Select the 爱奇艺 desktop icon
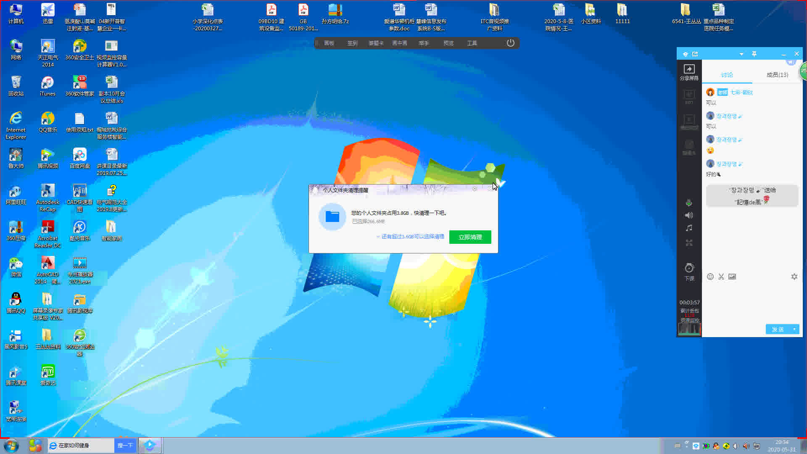The height and width of the screenshot is (454, 807). pyautogui.click(x=48, y=375)
